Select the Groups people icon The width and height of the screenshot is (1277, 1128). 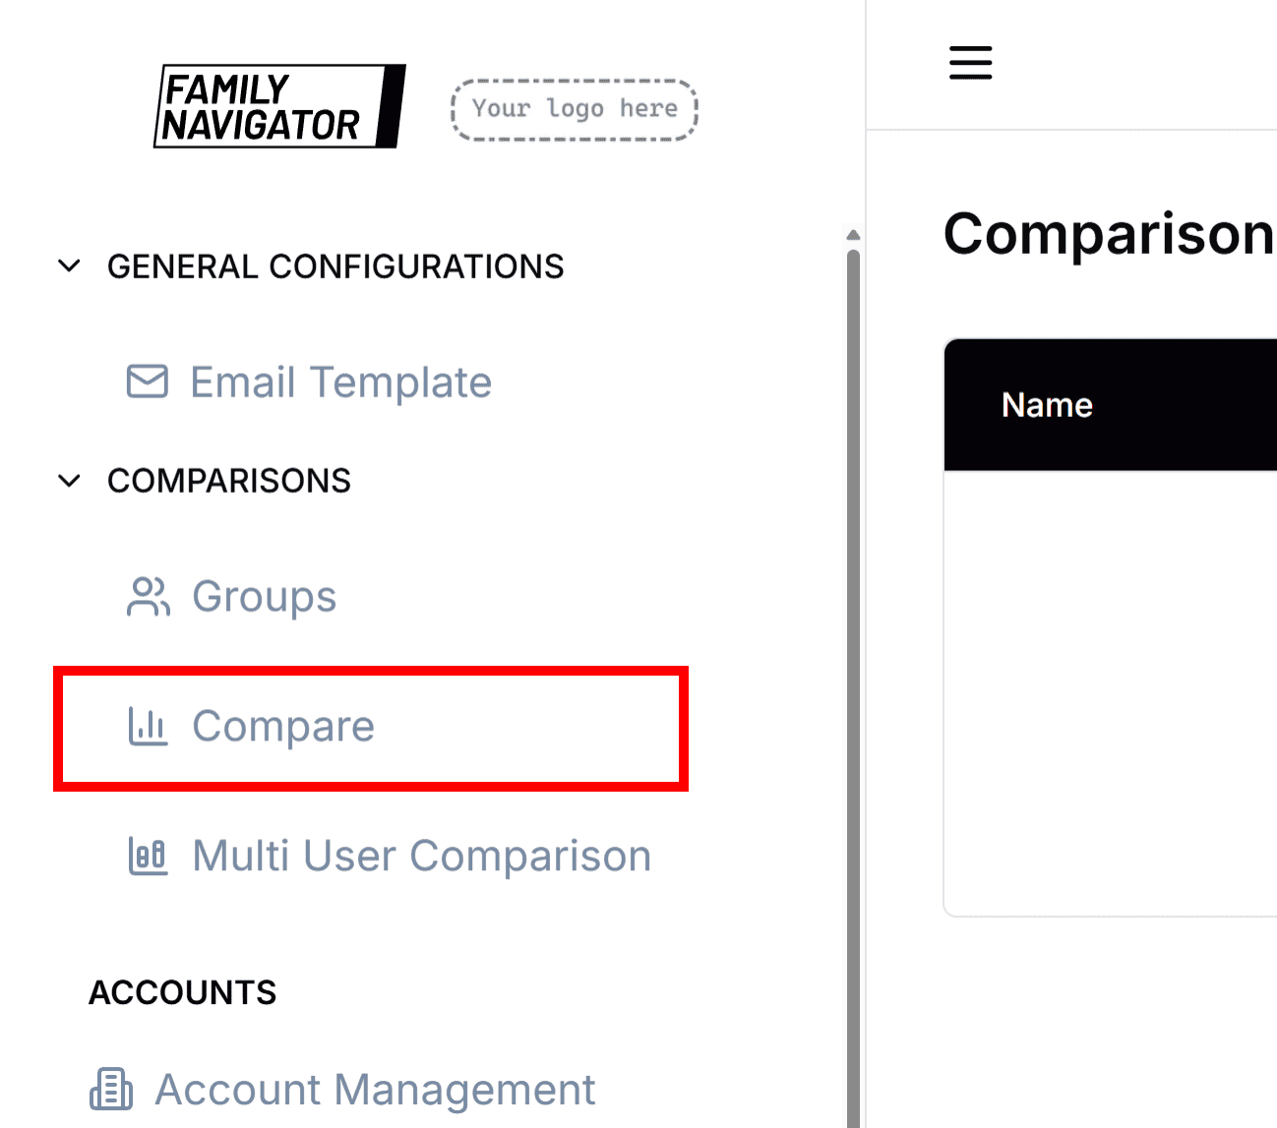tap(147, 596)
